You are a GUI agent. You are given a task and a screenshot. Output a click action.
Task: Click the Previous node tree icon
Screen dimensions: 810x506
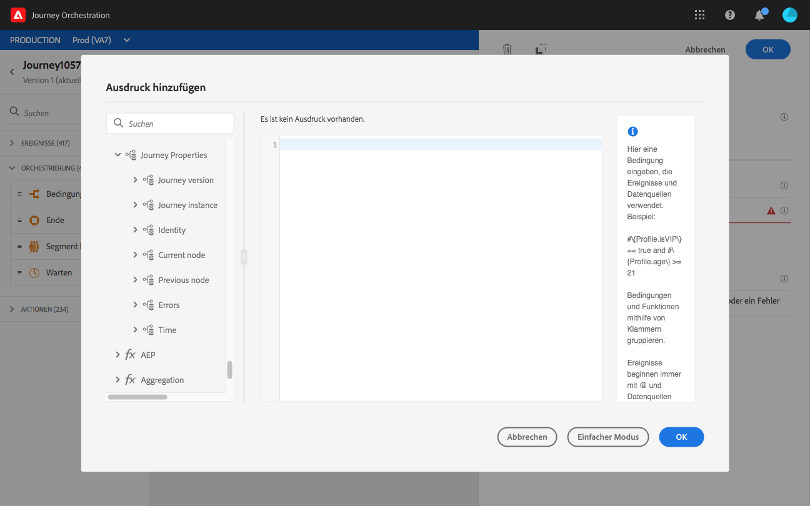[x=148, y=280]
